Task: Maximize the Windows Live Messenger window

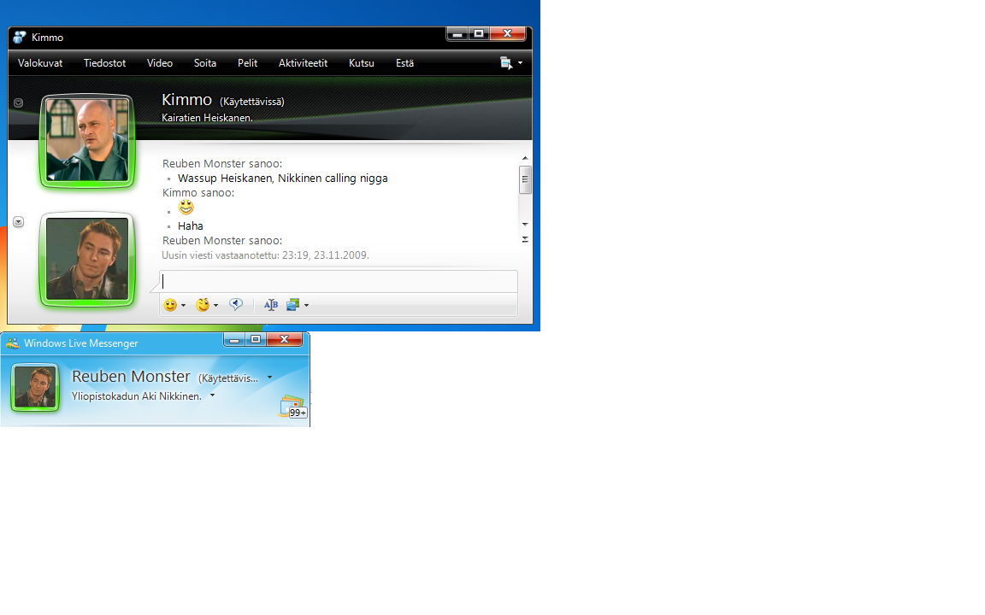Action: pos(256,339)
